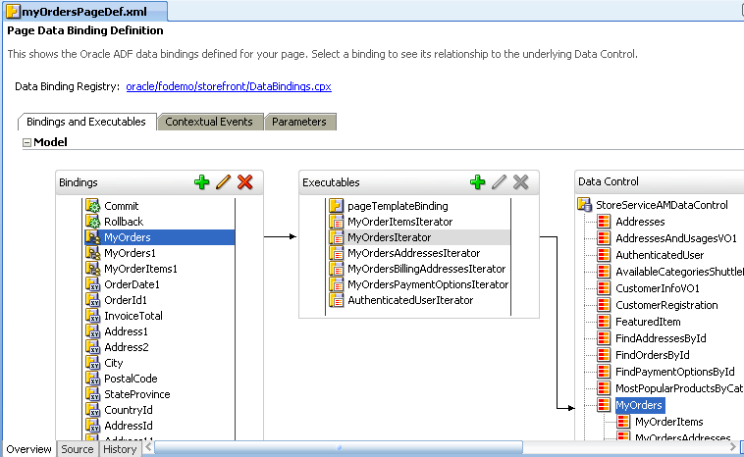Open the DataBindings.cpx registry link
Image resolution: width=744 pixels, height=457 pixels.
pos(229,86)
